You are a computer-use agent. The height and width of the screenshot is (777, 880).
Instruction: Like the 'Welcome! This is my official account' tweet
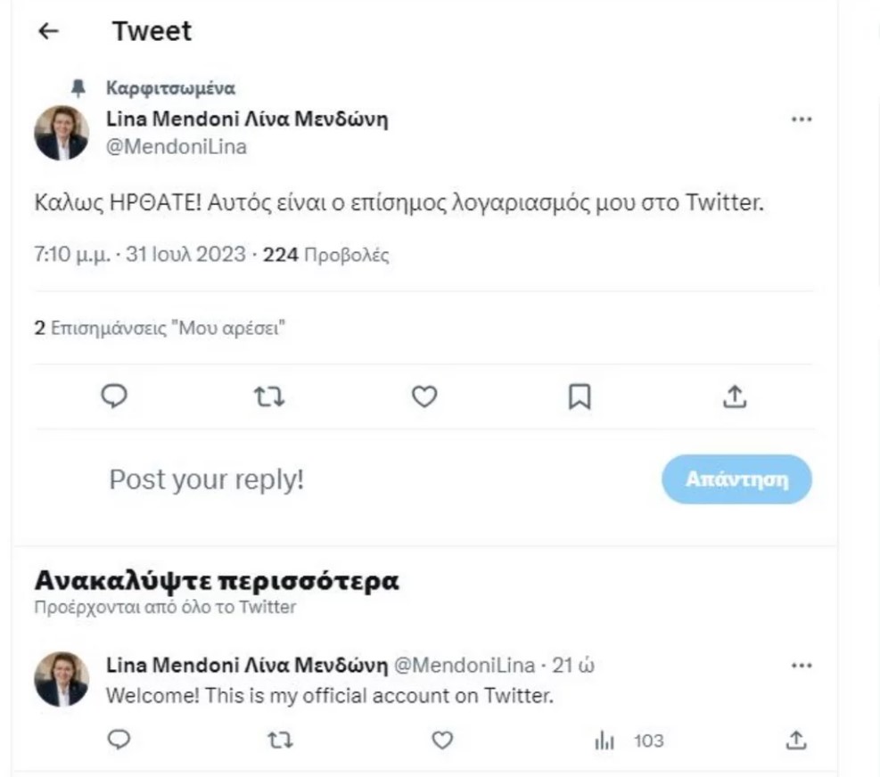click(441, 740)
